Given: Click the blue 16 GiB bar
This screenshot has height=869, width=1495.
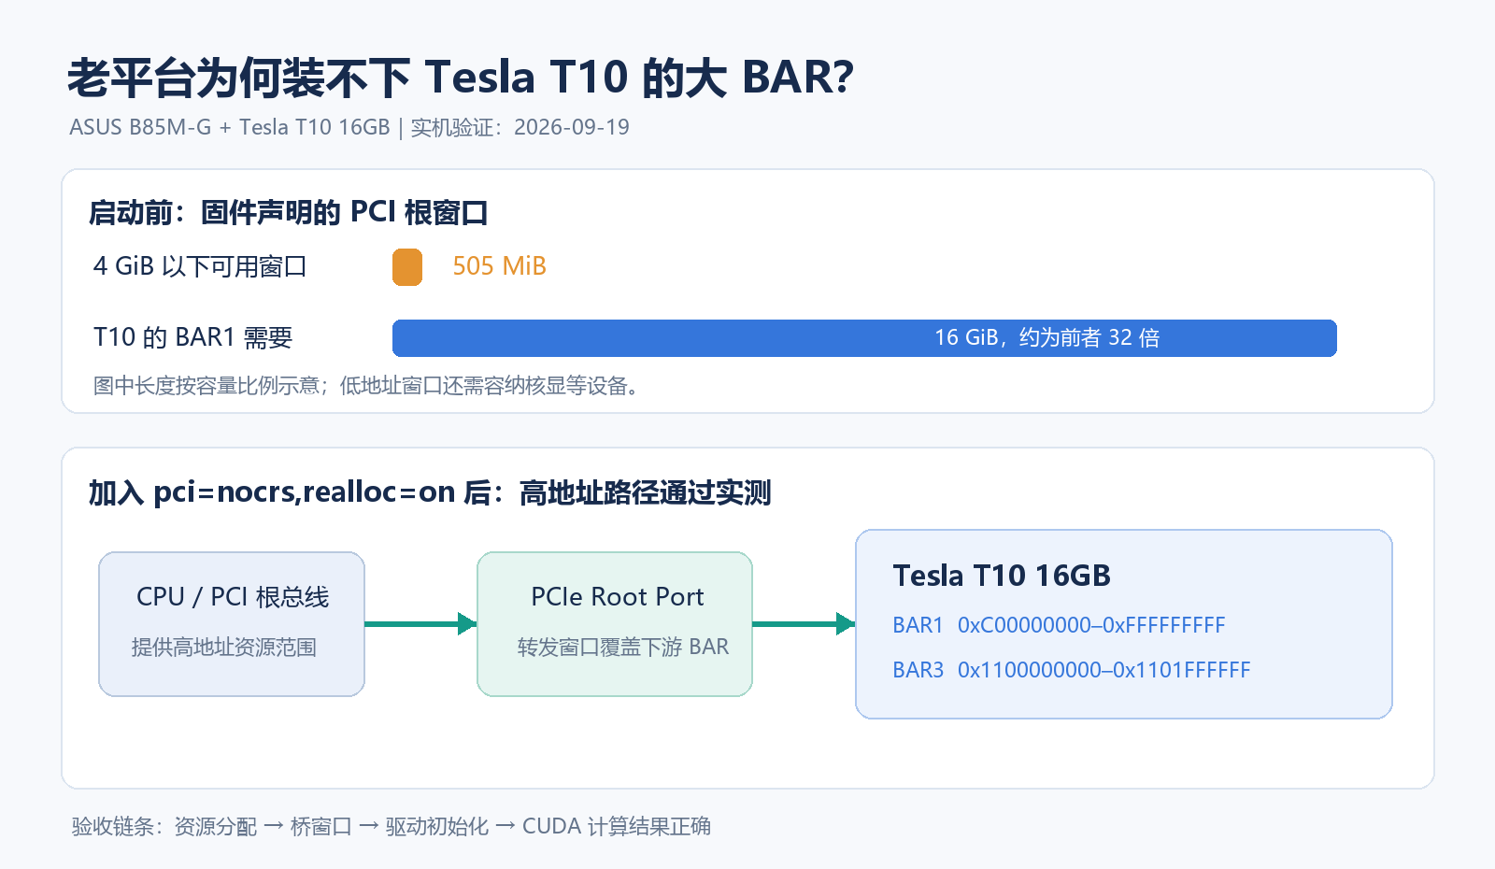Looking at the screenshot, I should 864,338.
